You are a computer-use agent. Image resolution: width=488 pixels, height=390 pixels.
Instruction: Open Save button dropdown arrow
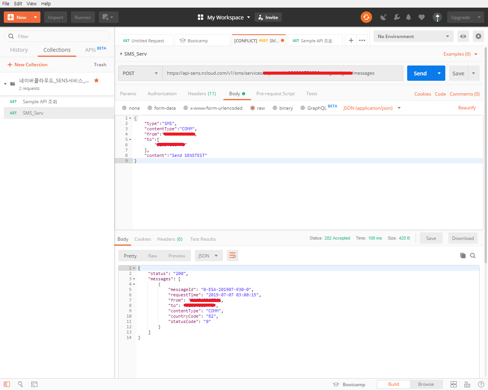(474, 73)
